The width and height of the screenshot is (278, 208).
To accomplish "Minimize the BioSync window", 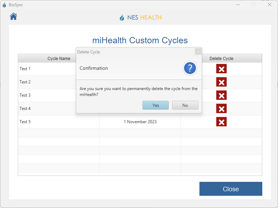I will (238, 5).
